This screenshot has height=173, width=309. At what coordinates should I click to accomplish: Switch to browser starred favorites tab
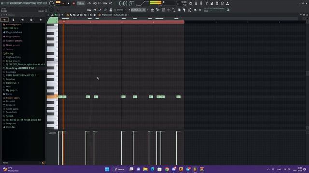tap(41, 20)
